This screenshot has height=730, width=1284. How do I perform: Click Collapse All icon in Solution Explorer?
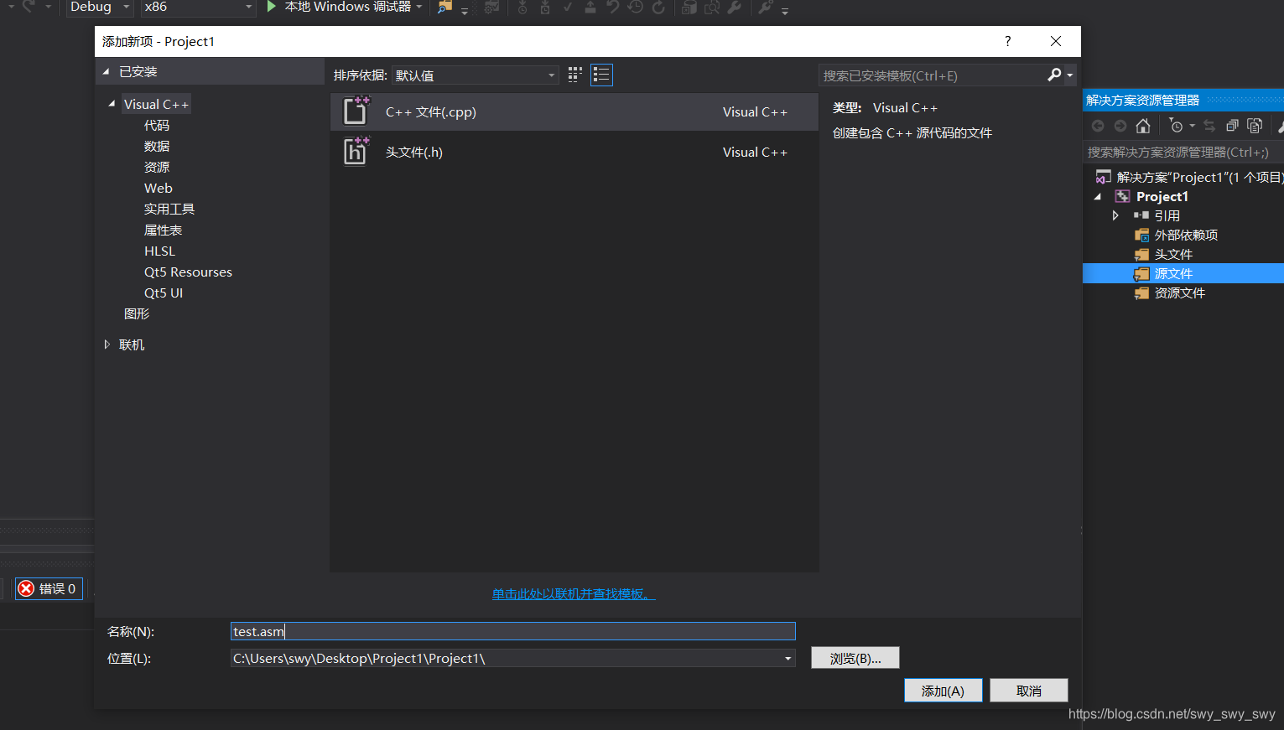click(1232, 126)
